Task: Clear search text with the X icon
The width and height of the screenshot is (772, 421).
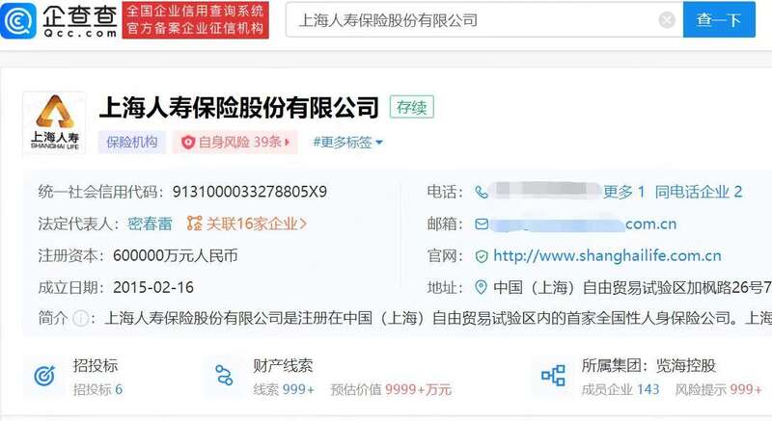Action: pos(667,20)
